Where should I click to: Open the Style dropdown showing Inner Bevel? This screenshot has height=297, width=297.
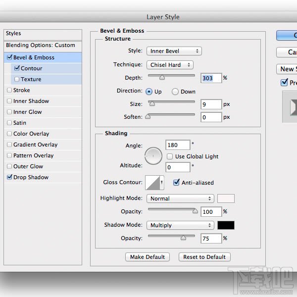[x=174, y=51]
